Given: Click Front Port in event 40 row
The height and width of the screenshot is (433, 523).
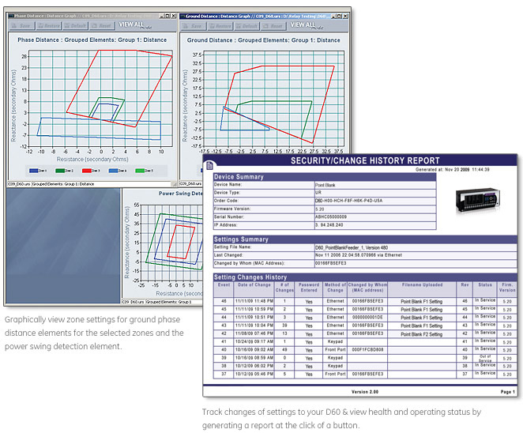Looking at the screenshot, I should [x=335, y=350].
